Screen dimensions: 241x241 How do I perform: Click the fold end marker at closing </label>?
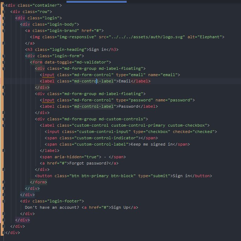coord(4,150)
